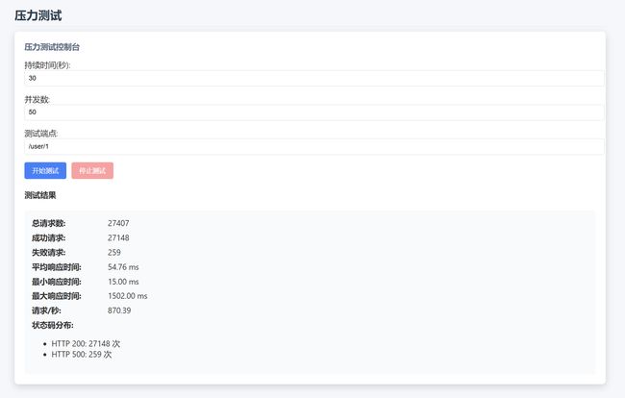Click the 开始测试 button

pos(45,170)
